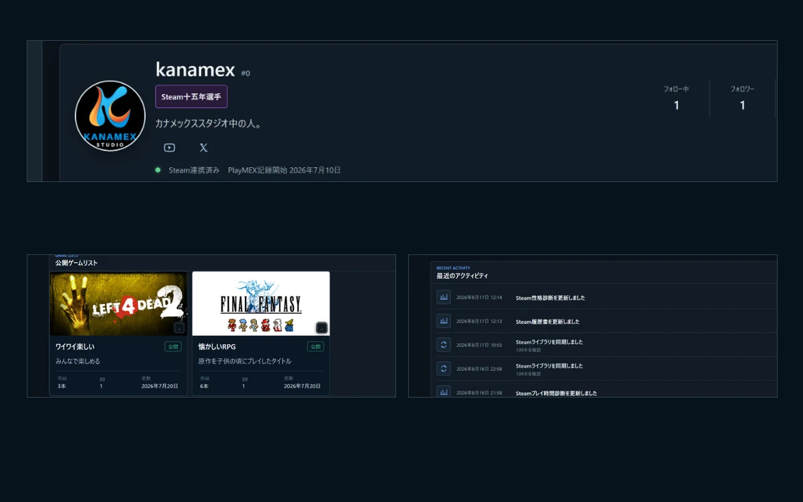
Task: Click chart icon beside Steamプレイ時間診断 entry
Action: (443, 392)
